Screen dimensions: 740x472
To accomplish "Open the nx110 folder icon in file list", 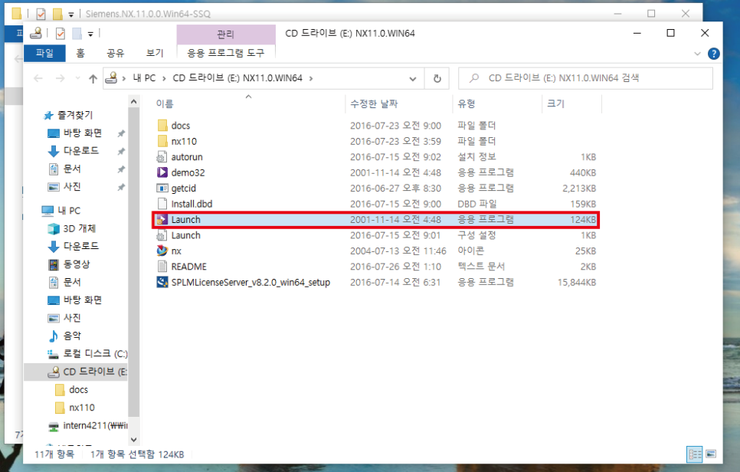I will pyautogui.click(x=162, y=141).
